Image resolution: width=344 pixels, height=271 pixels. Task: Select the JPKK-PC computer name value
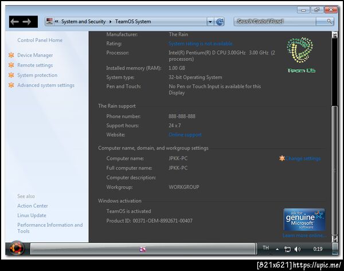point(178,158)
